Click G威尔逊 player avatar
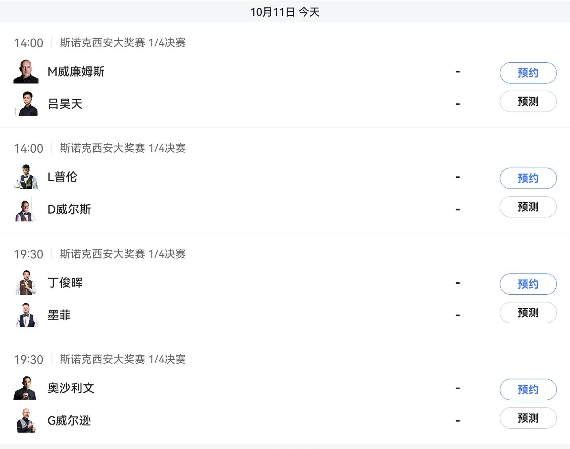Viewport: 570px width, 449px height. pyautogui.click(x=26, y=421)
